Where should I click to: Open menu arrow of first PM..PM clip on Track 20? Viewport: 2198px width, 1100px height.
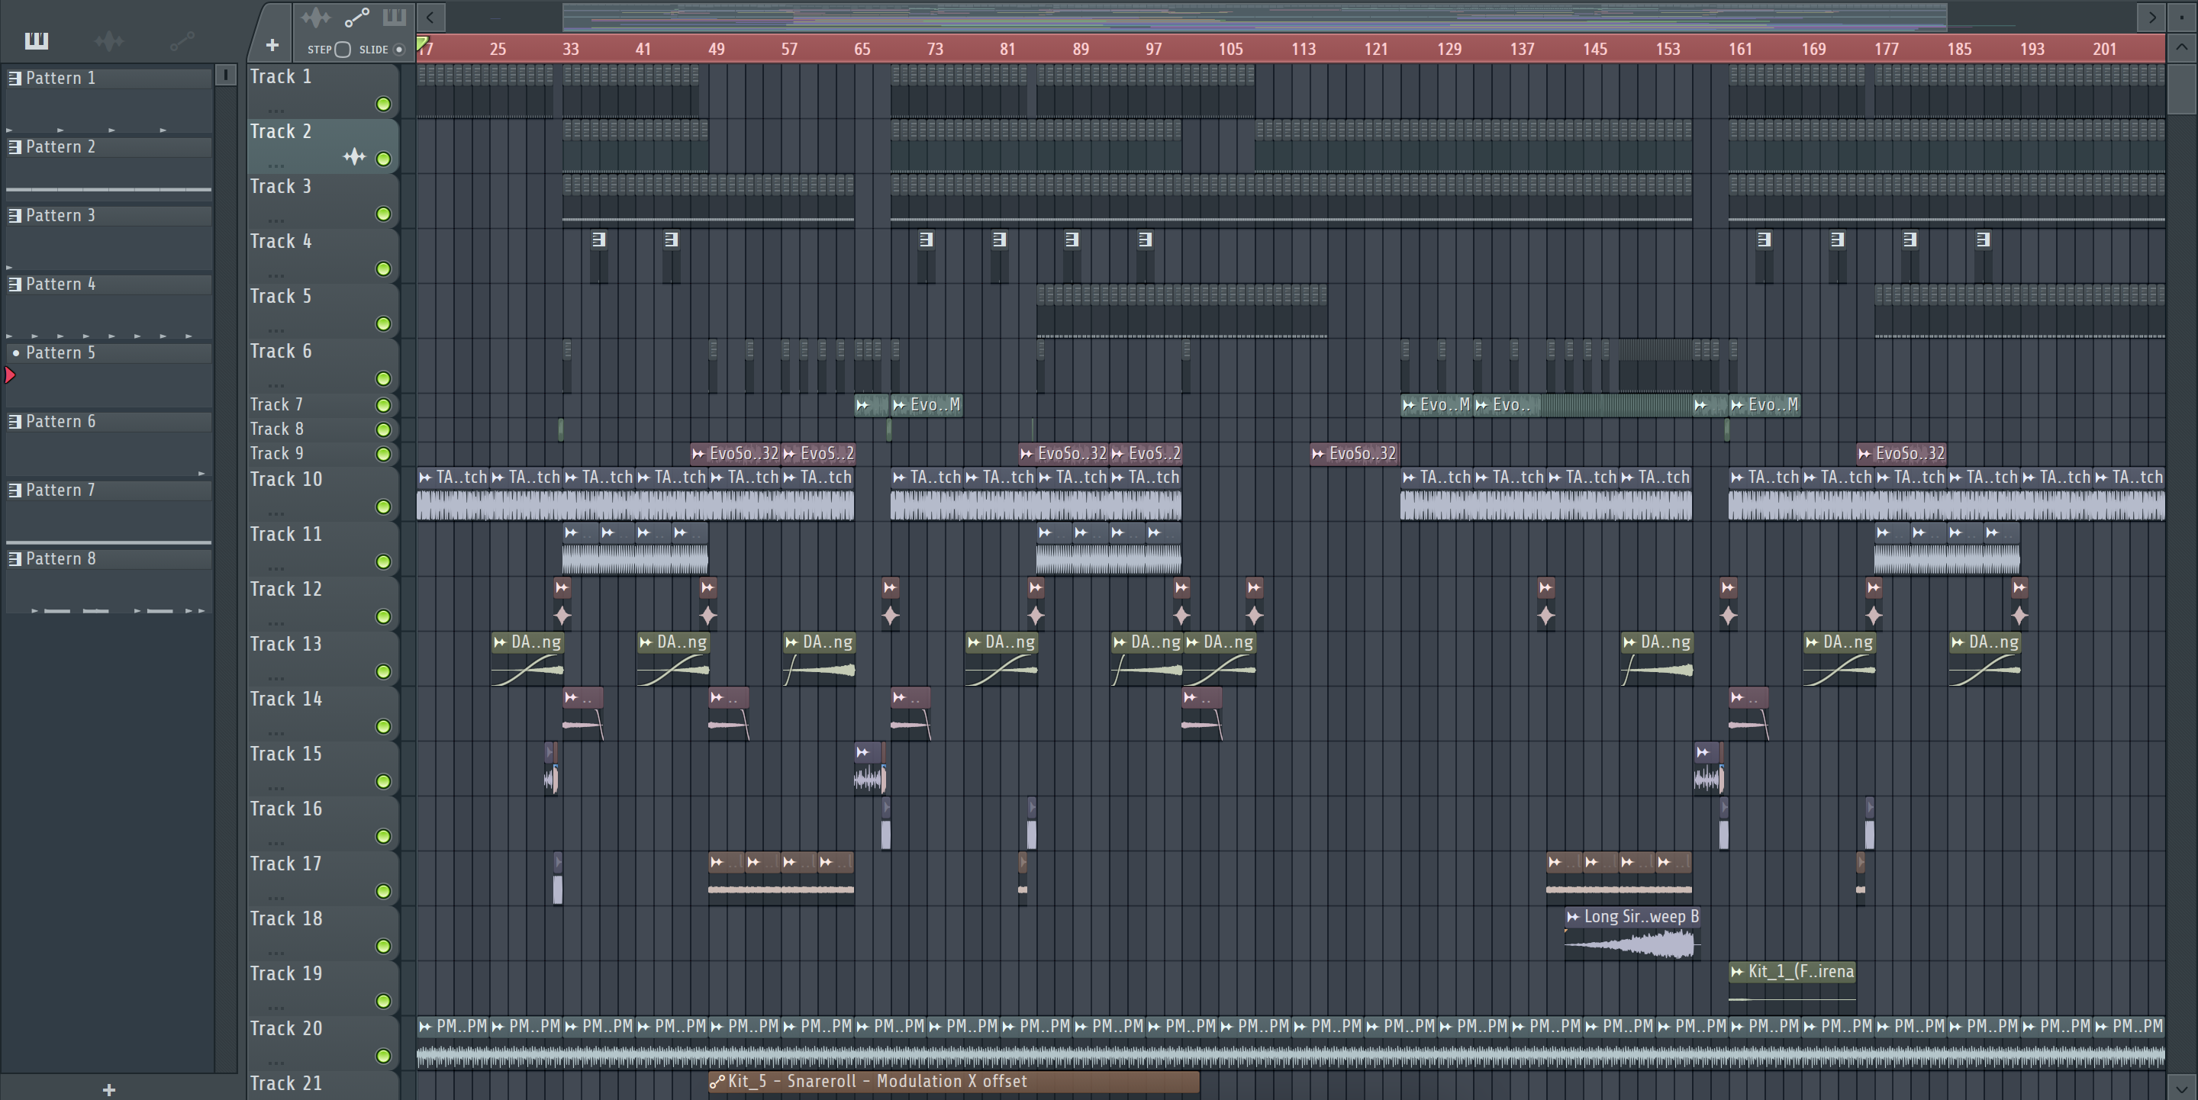pos(426,1027)
